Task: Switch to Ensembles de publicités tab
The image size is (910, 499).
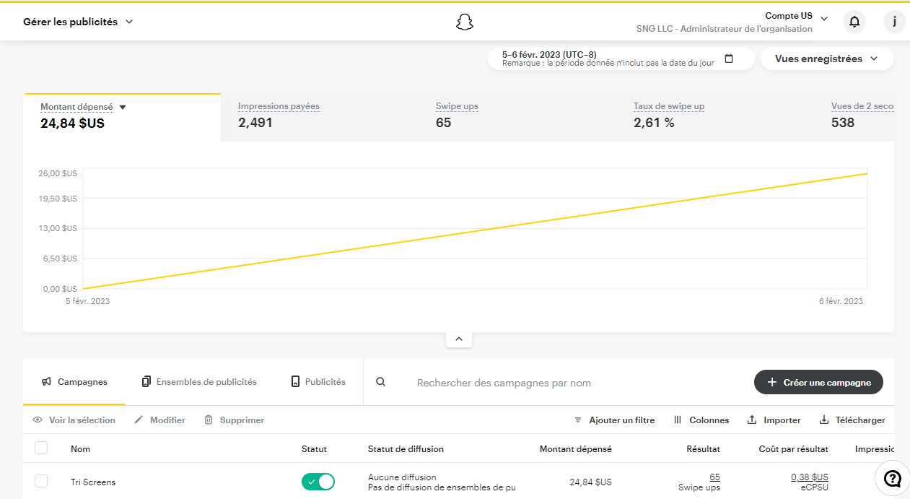Action: point(199,381)
